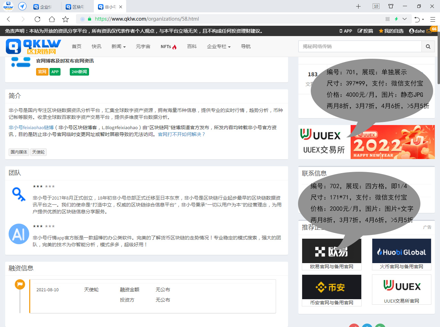Click the blue key team icon

[x=19, y=195]
